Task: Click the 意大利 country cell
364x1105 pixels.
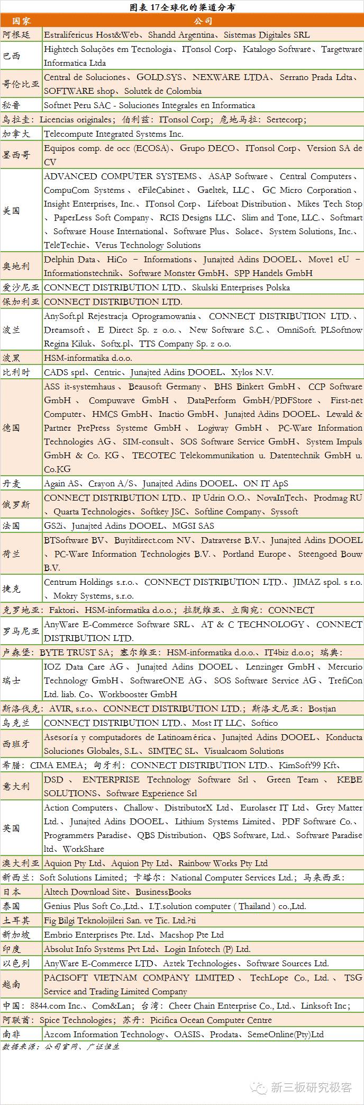Action: [21, 786]
